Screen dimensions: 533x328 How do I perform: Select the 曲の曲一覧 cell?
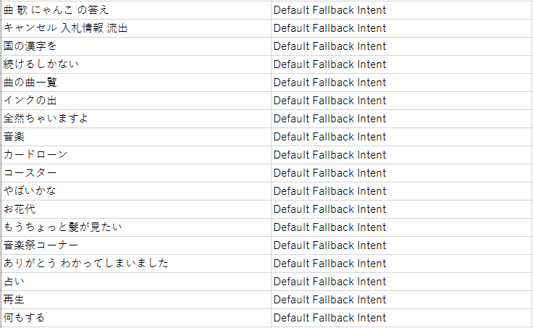[x=136, y=83]
